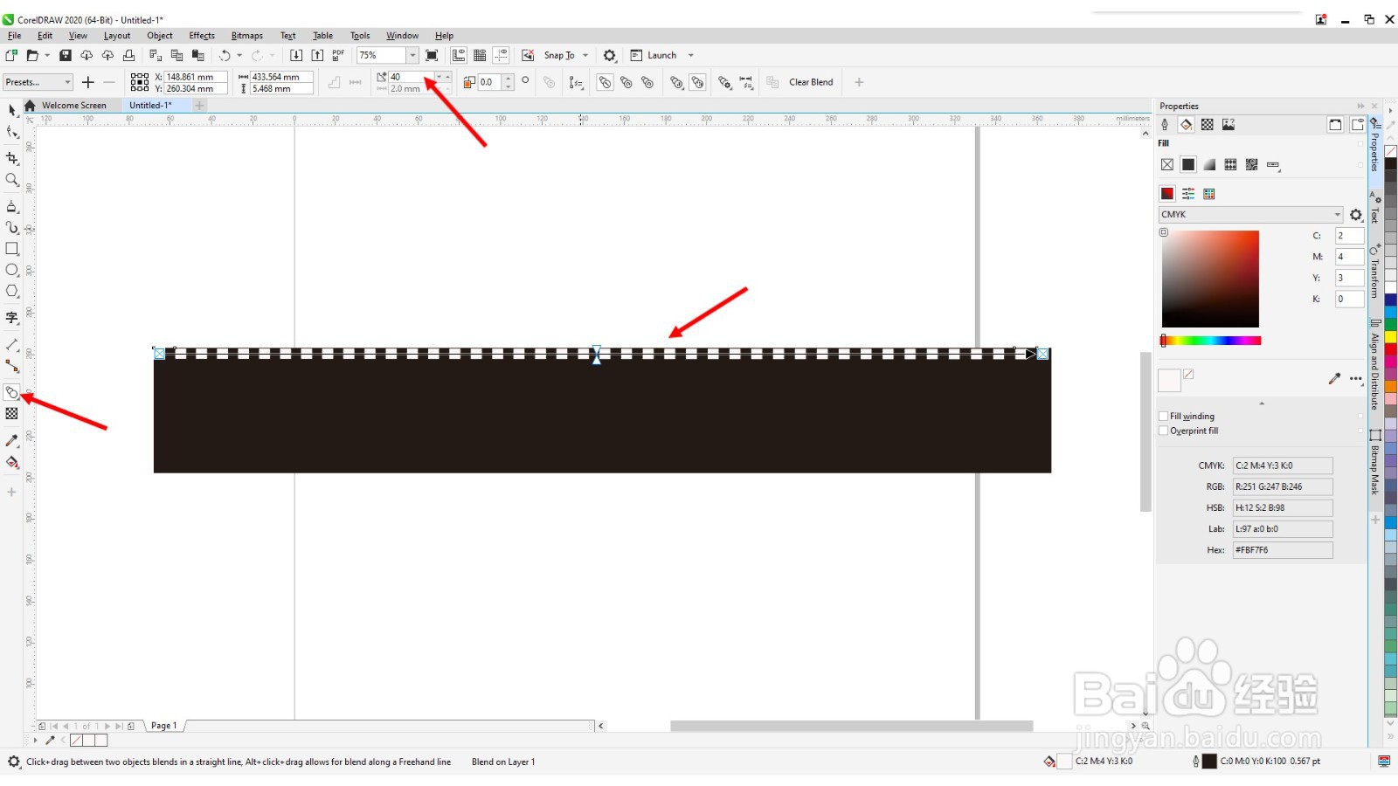Image resolution: width=1398 pixels, height=786 pixels.
Task: Click Add preset plus button
Action: (x=87, y=82)
